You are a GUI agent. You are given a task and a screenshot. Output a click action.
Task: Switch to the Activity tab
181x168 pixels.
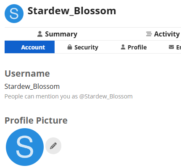pyautogui.click(x=163, y=34)
